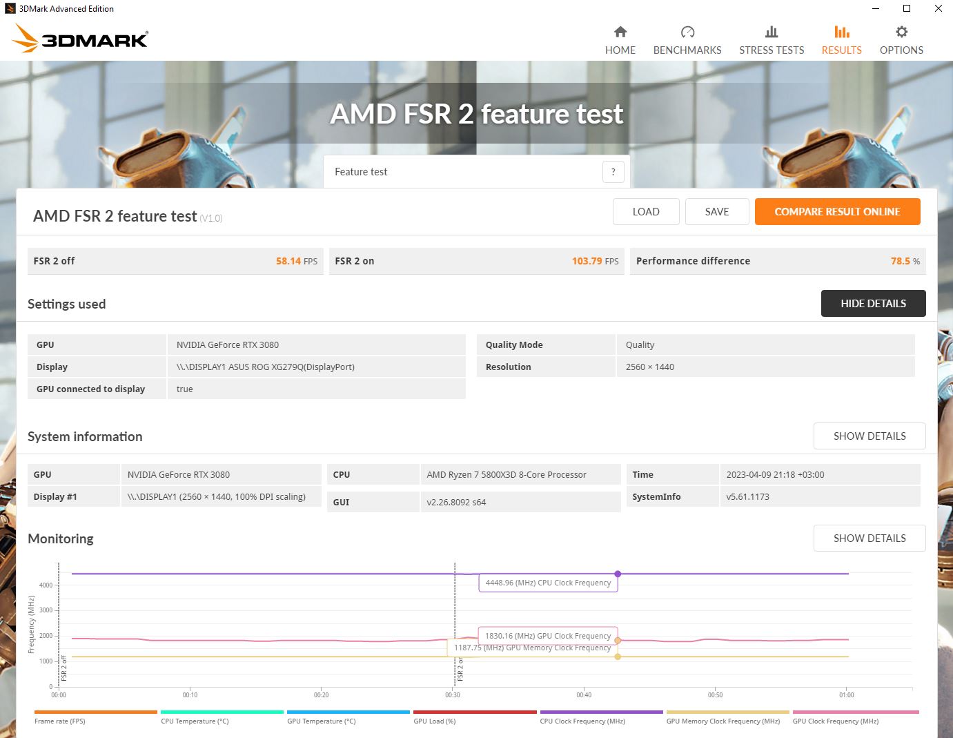Click the pink GPU clock data point
The image size is (953, 738).
[618, 641]
